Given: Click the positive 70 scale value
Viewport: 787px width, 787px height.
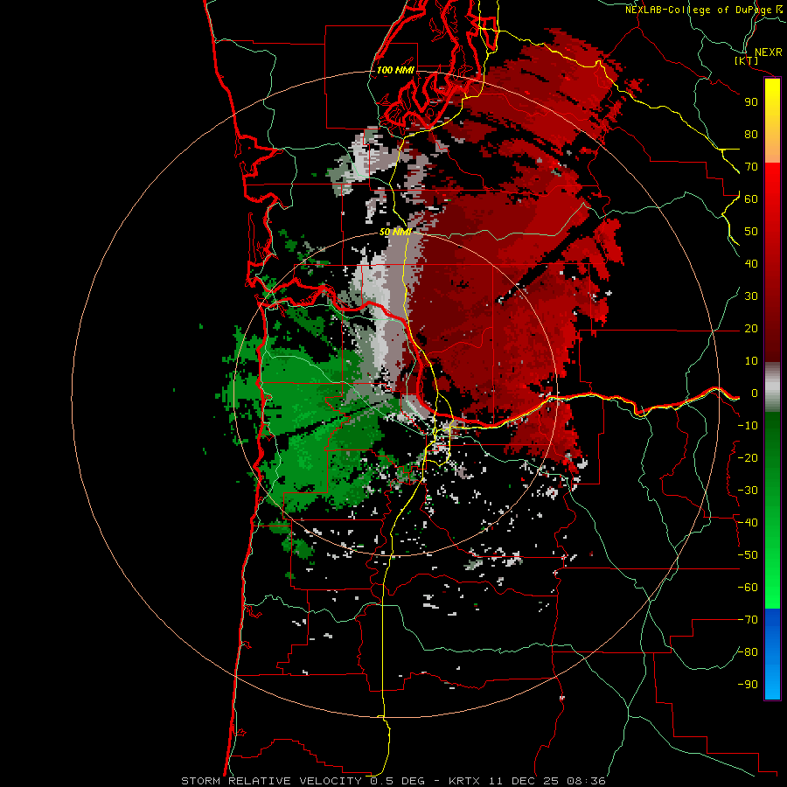Looking at the screenshot, I should pyautogui.click(x=751, y=167).
